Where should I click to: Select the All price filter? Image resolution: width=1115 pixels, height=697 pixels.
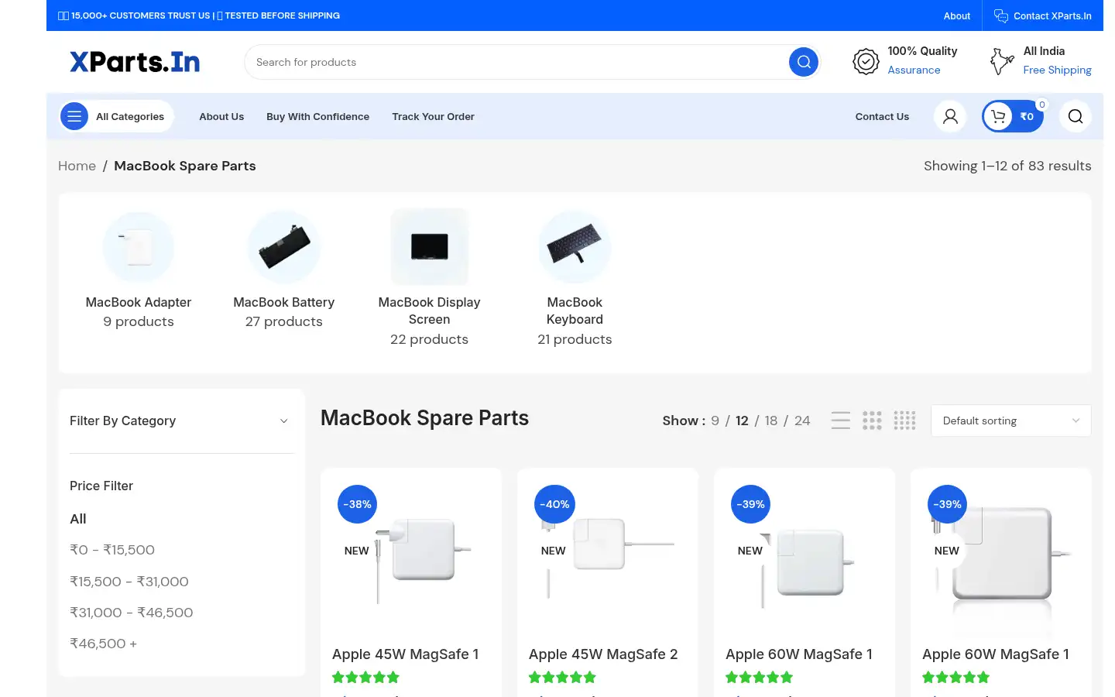pos(78,519)
